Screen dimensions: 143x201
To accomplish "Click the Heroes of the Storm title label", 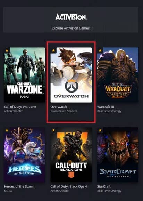I will [x=19, y=186].
